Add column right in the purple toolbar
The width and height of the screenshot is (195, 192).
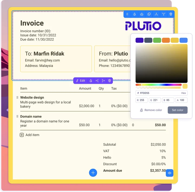point(103,81)
